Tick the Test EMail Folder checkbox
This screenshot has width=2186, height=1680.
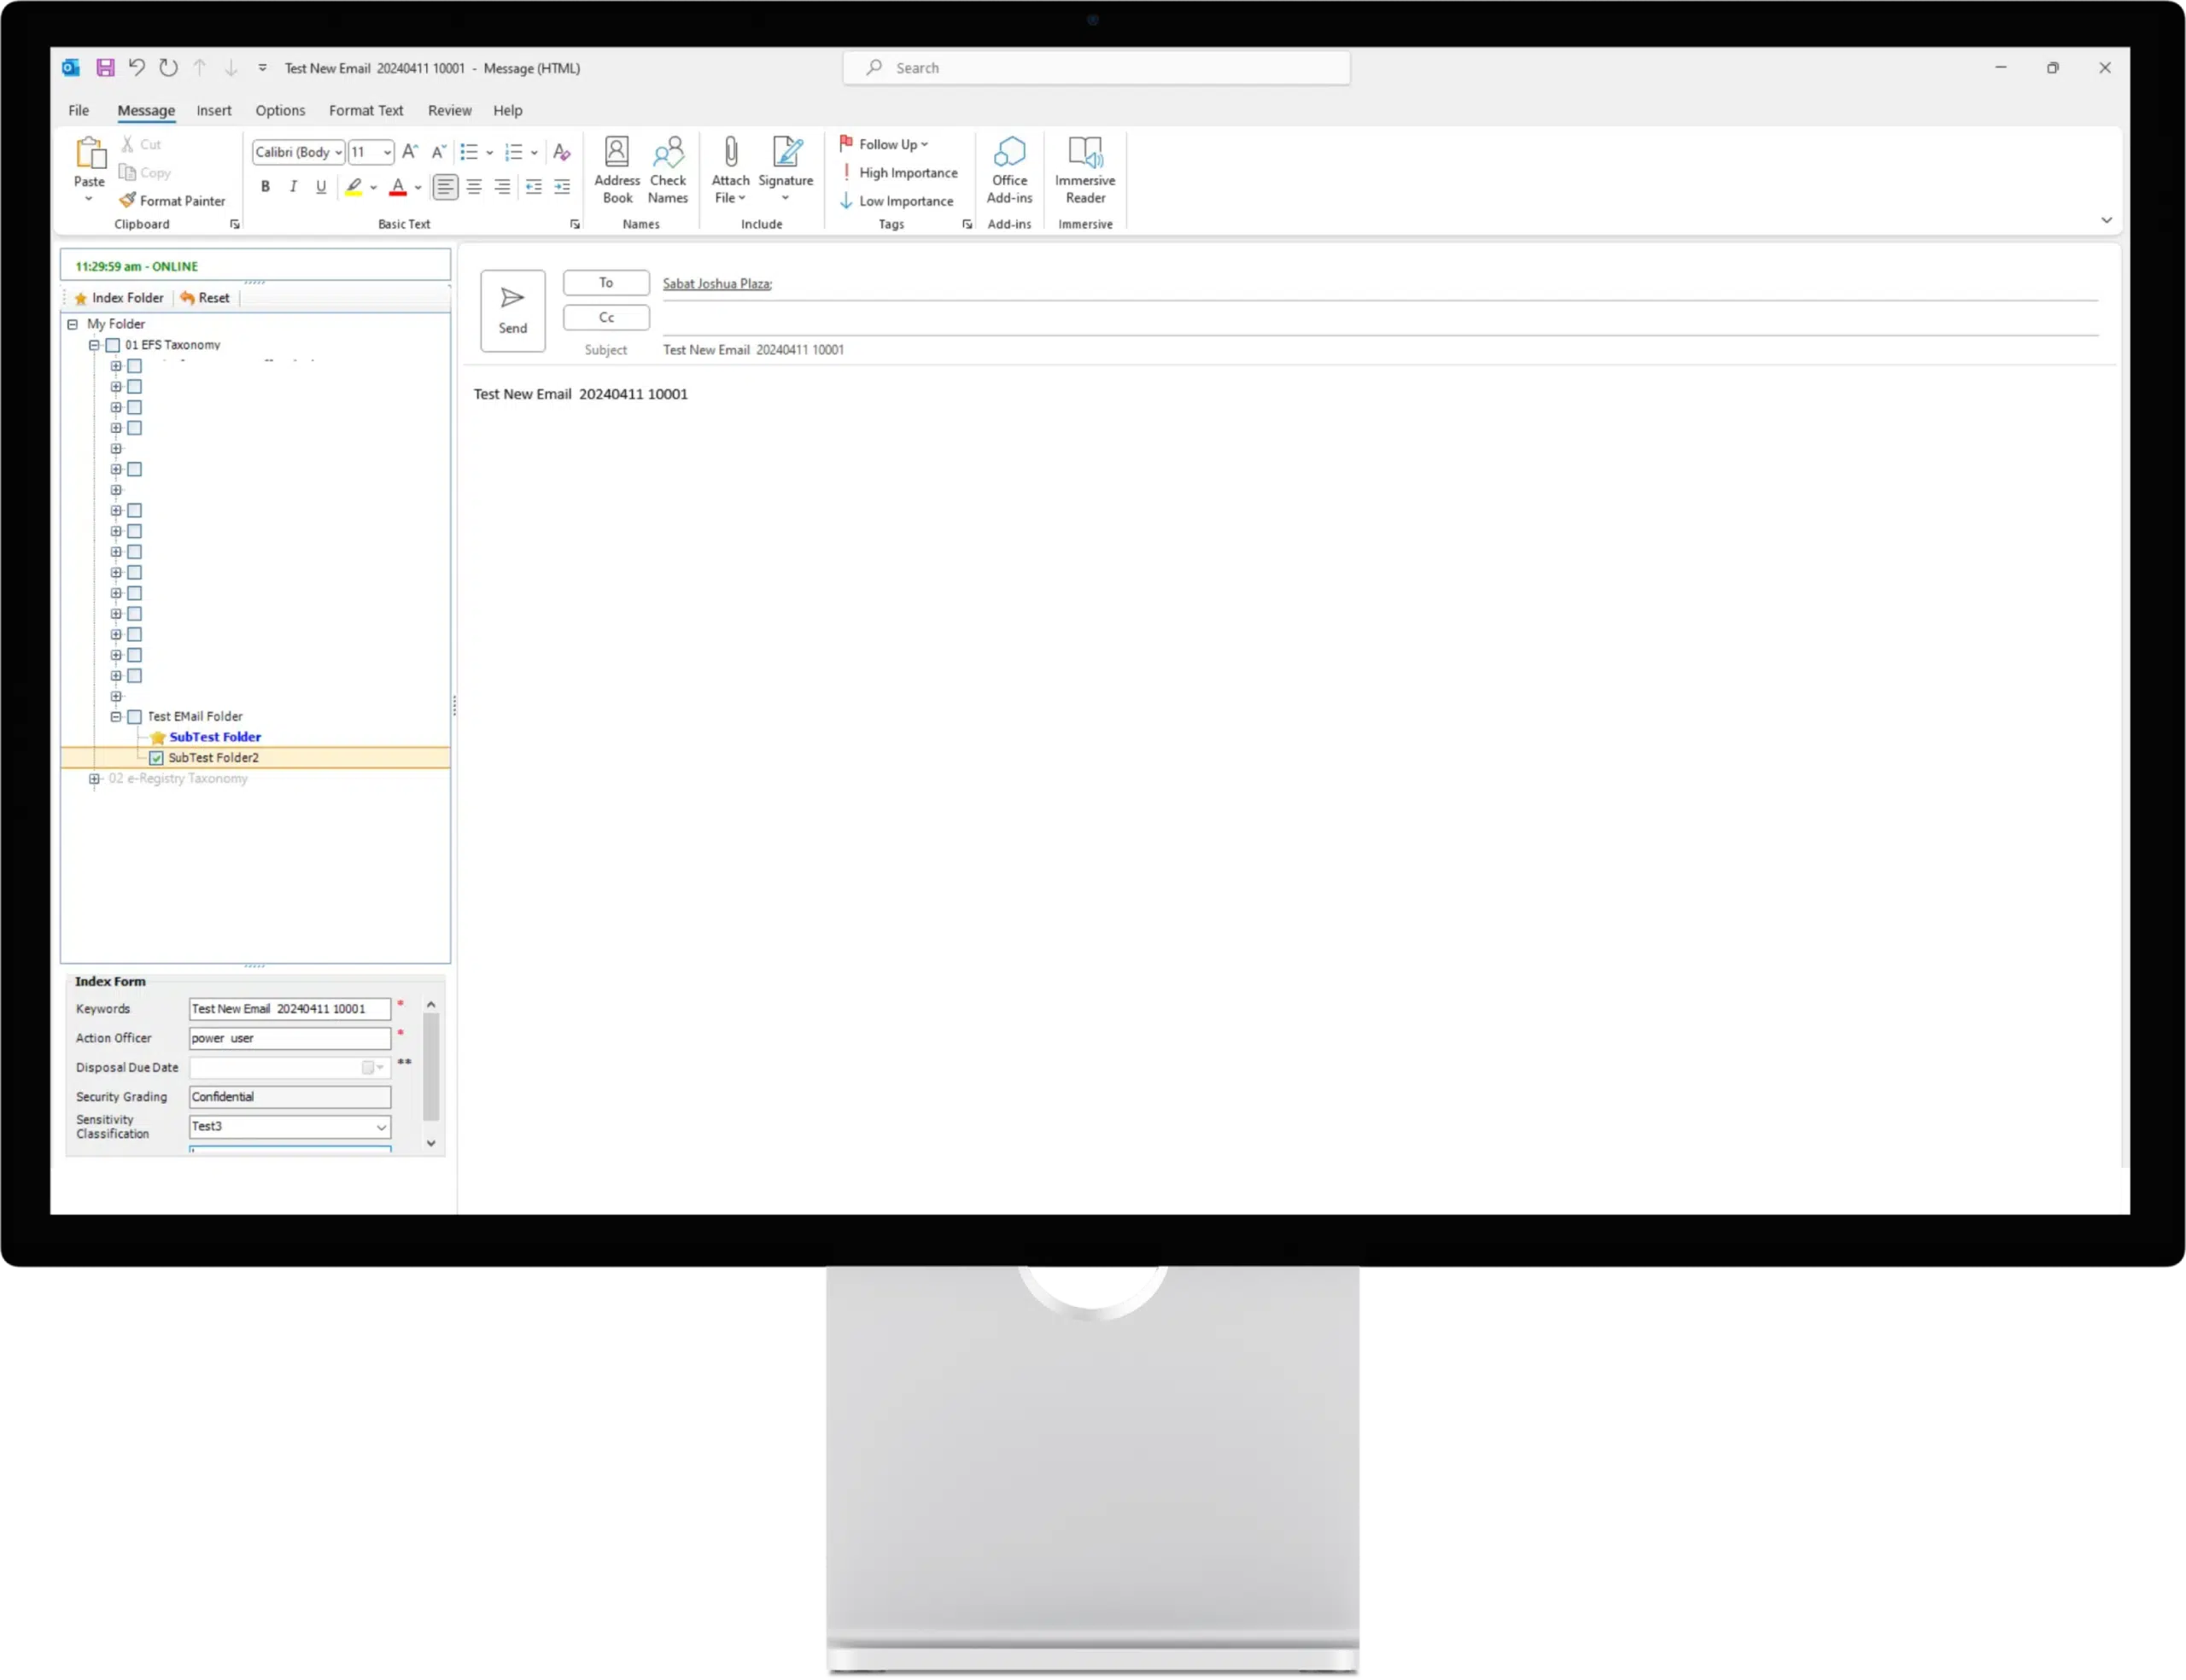pyautogui.click(x=135, y=717)
